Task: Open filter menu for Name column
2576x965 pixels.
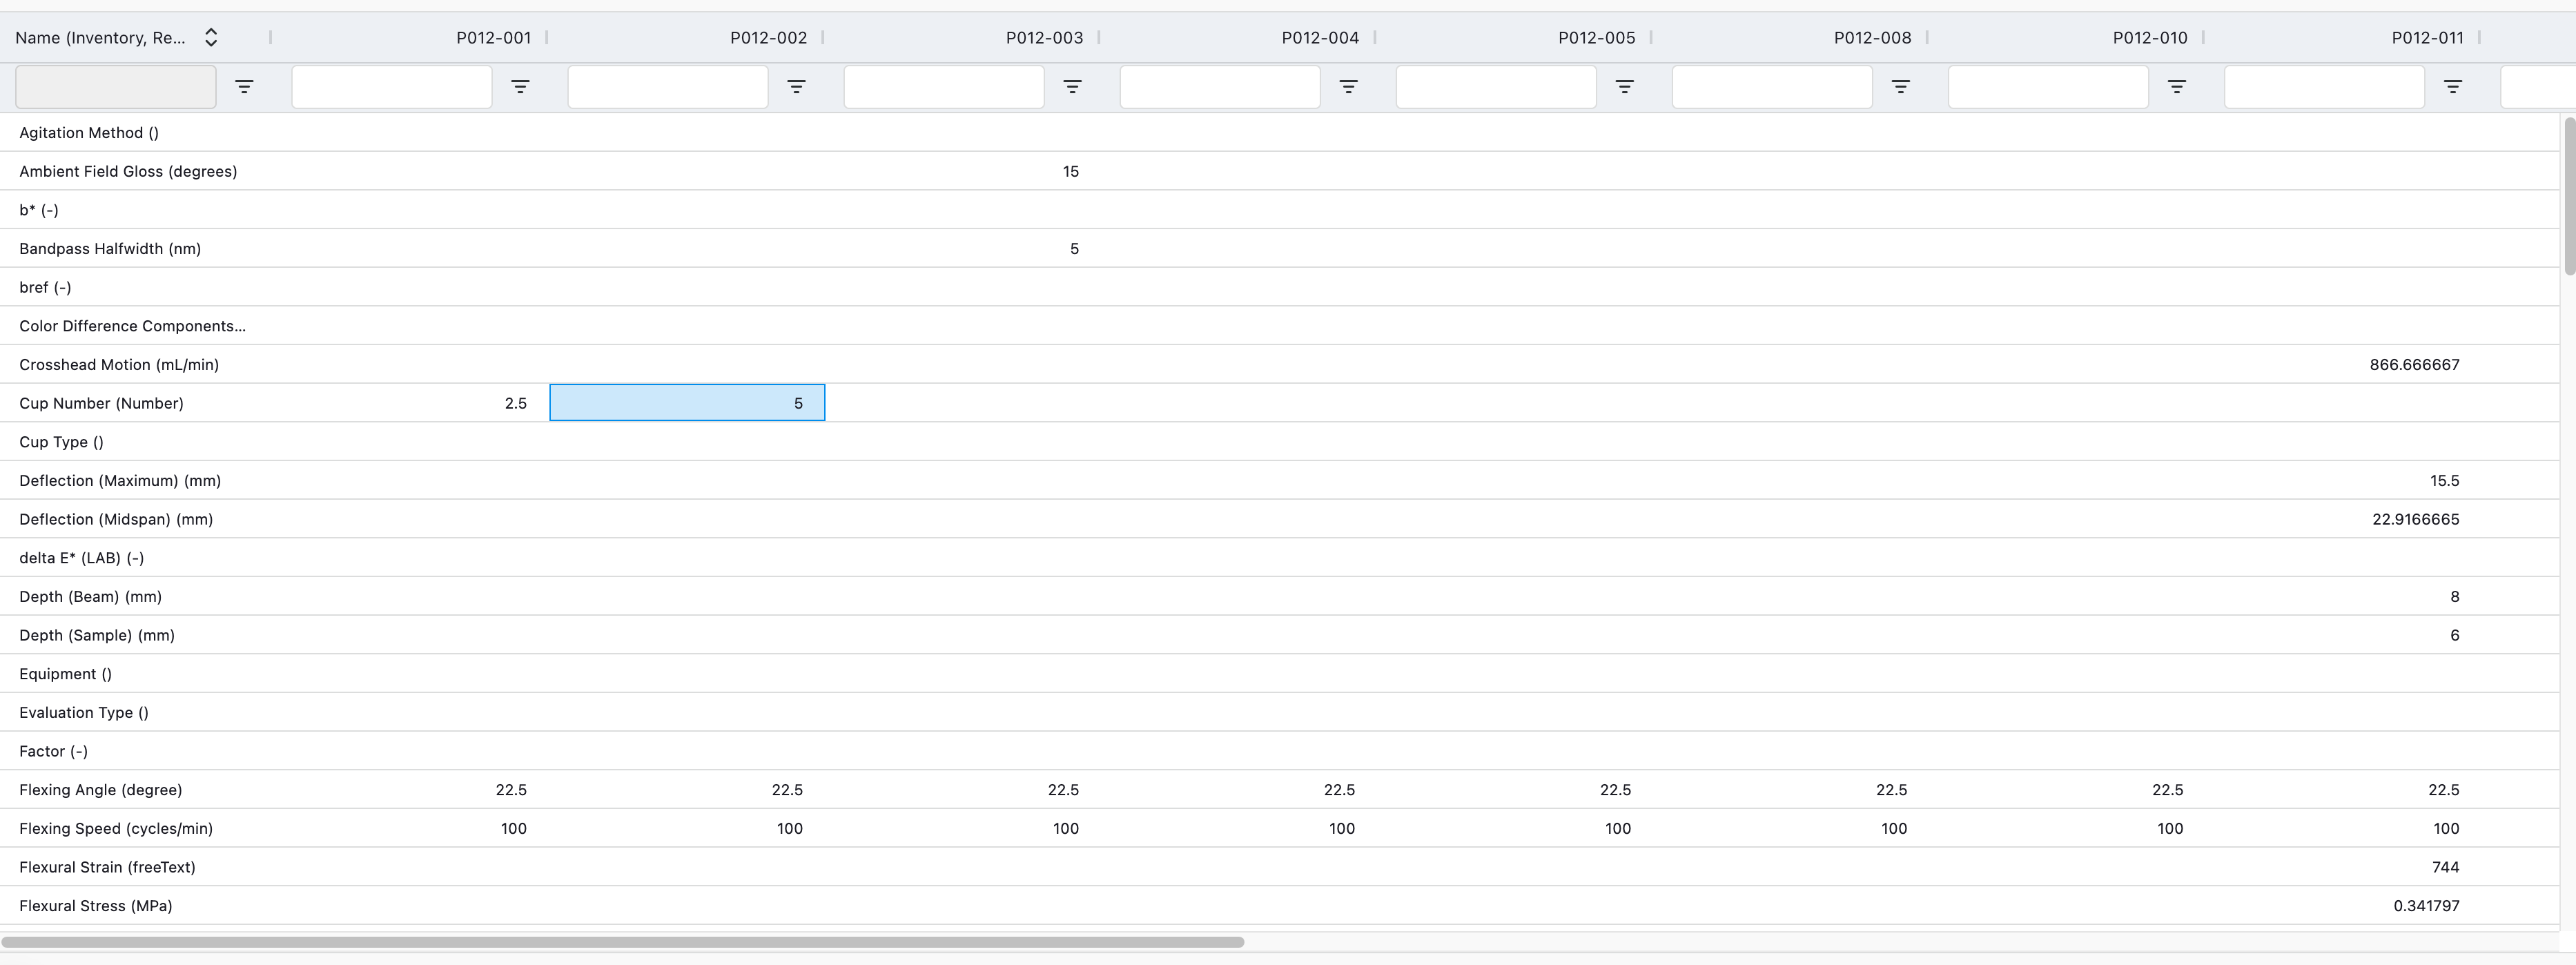Action: [x=244, y=87]
